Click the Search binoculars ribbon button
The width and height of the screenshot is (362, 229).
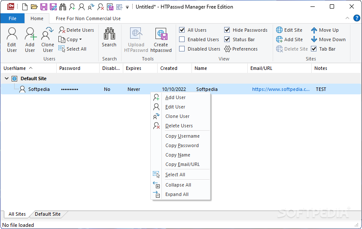(x=109, y=38)
